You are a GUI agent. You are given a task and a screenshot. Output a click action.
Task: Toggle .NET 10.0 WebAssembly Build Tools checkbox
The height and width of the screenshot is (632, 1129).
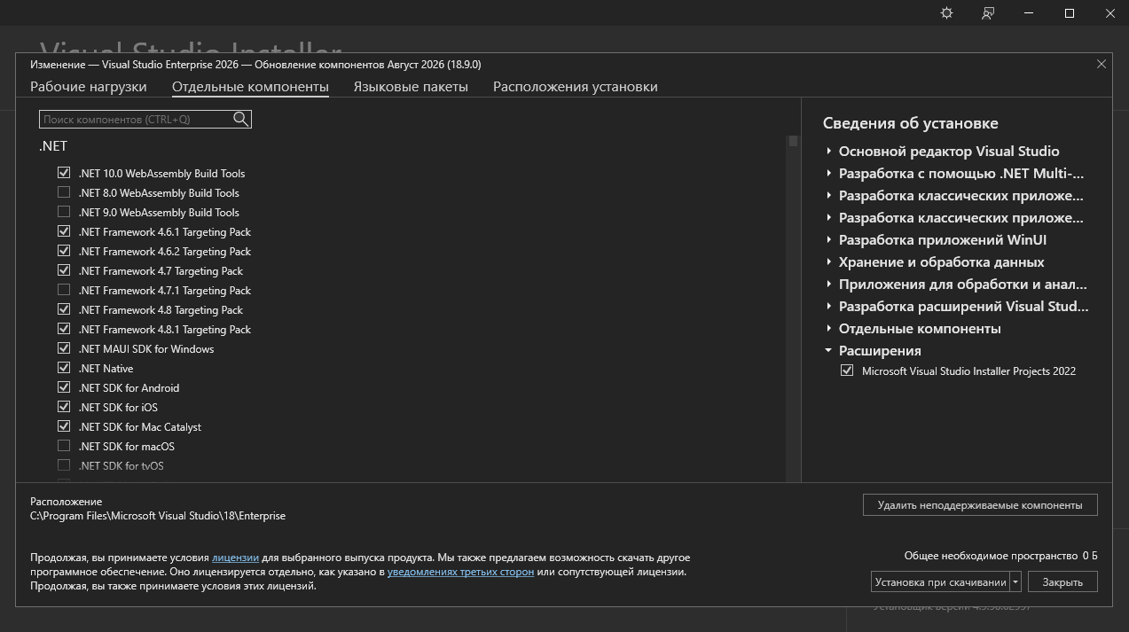point(64,173)
